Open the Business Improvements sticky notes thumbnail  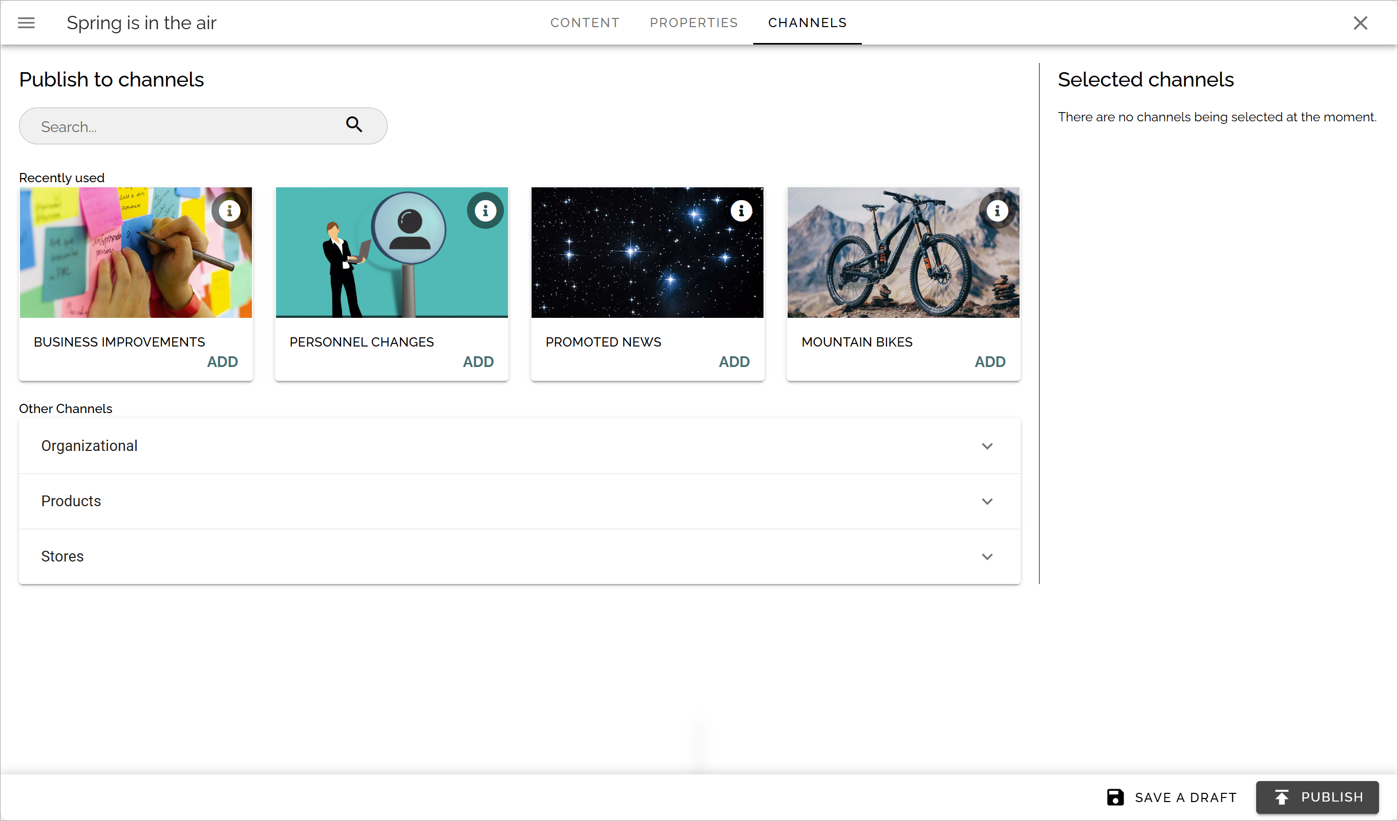point(136,252)
